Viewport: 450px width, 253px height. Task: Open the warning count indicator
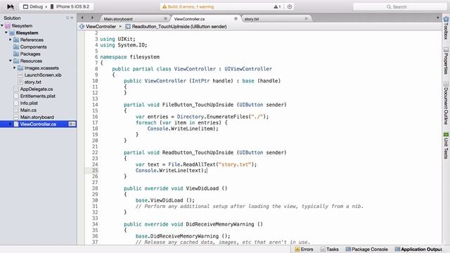(277, 6)
